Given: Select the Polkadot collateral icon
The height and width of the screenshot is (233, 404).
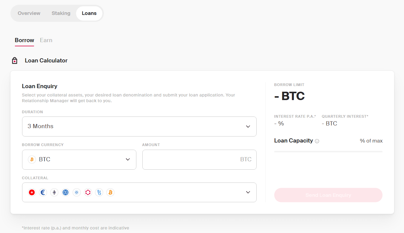Looking at the screenshot, I should tap(88, 192).
